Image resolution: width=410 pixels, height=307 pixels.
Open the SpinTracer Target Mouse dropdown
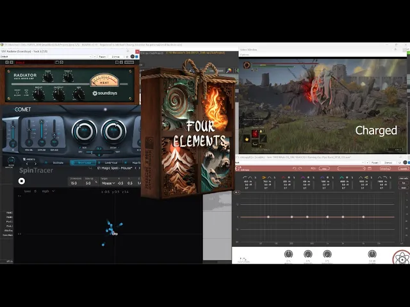(x=108, y=184)
